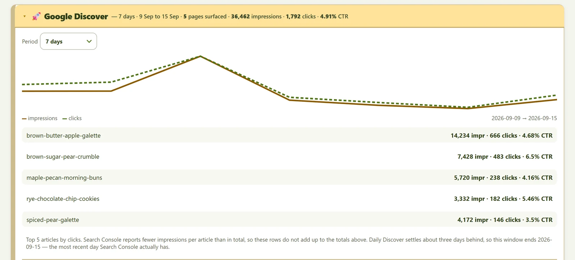Click the 5 pages surfaced text
Image resolution: width=575 pixels, height=260 pixels.
[205, 16]
